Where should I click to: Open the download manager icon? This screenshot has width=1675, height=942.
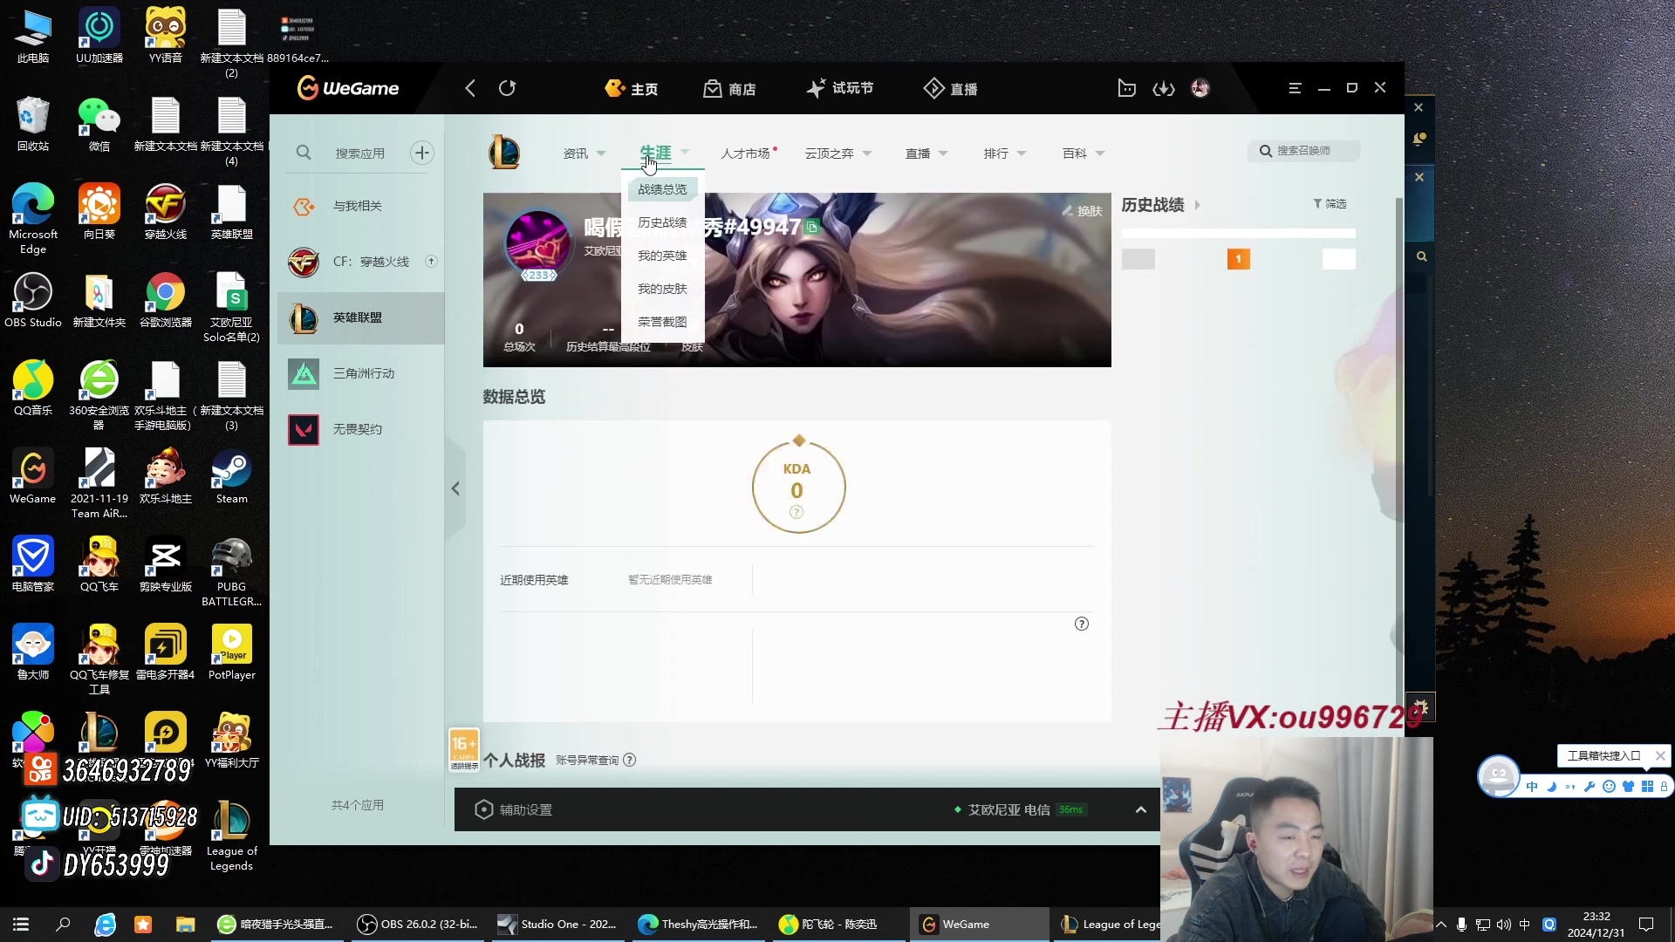(x=1164, y=88)
